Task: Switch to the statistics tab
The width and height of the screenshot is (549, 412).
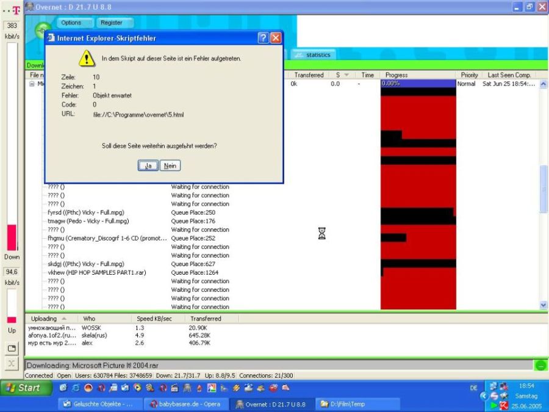Action: pos(313,55)
